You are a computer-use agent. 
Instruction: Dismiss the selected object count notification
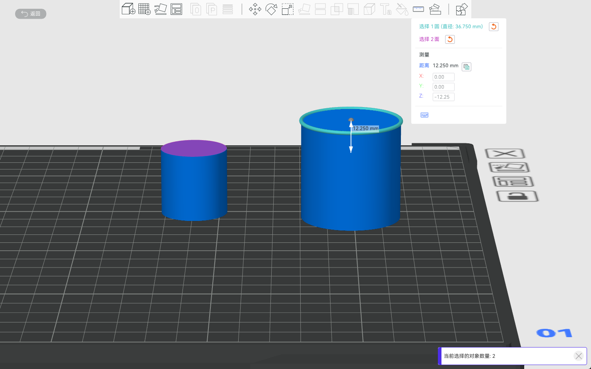click(579, 356)
